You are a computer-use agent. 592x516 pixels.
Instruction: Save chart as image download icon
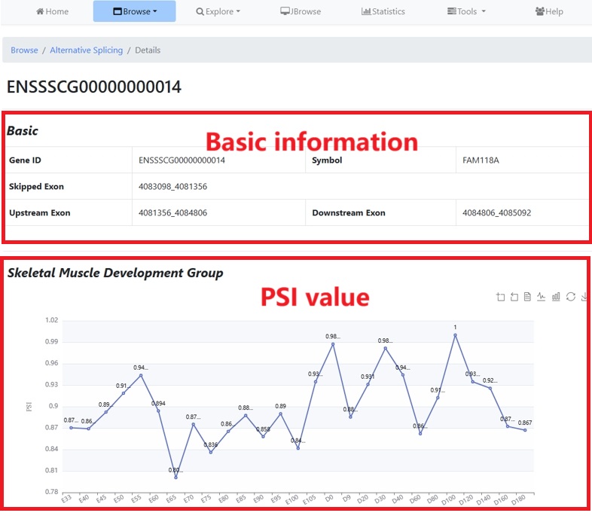click(584, 297)
